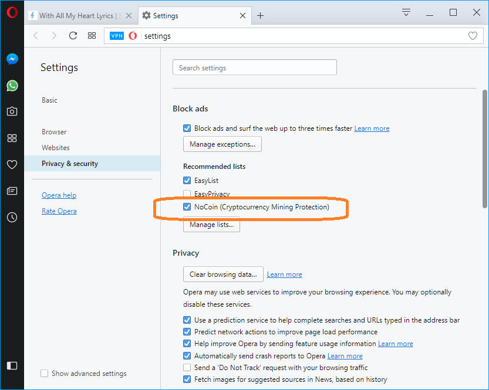Click the Speed Dial grid toolbar button
Image resolution: width=489 pixels, height=390 pixels.
[x=92, y=36]
